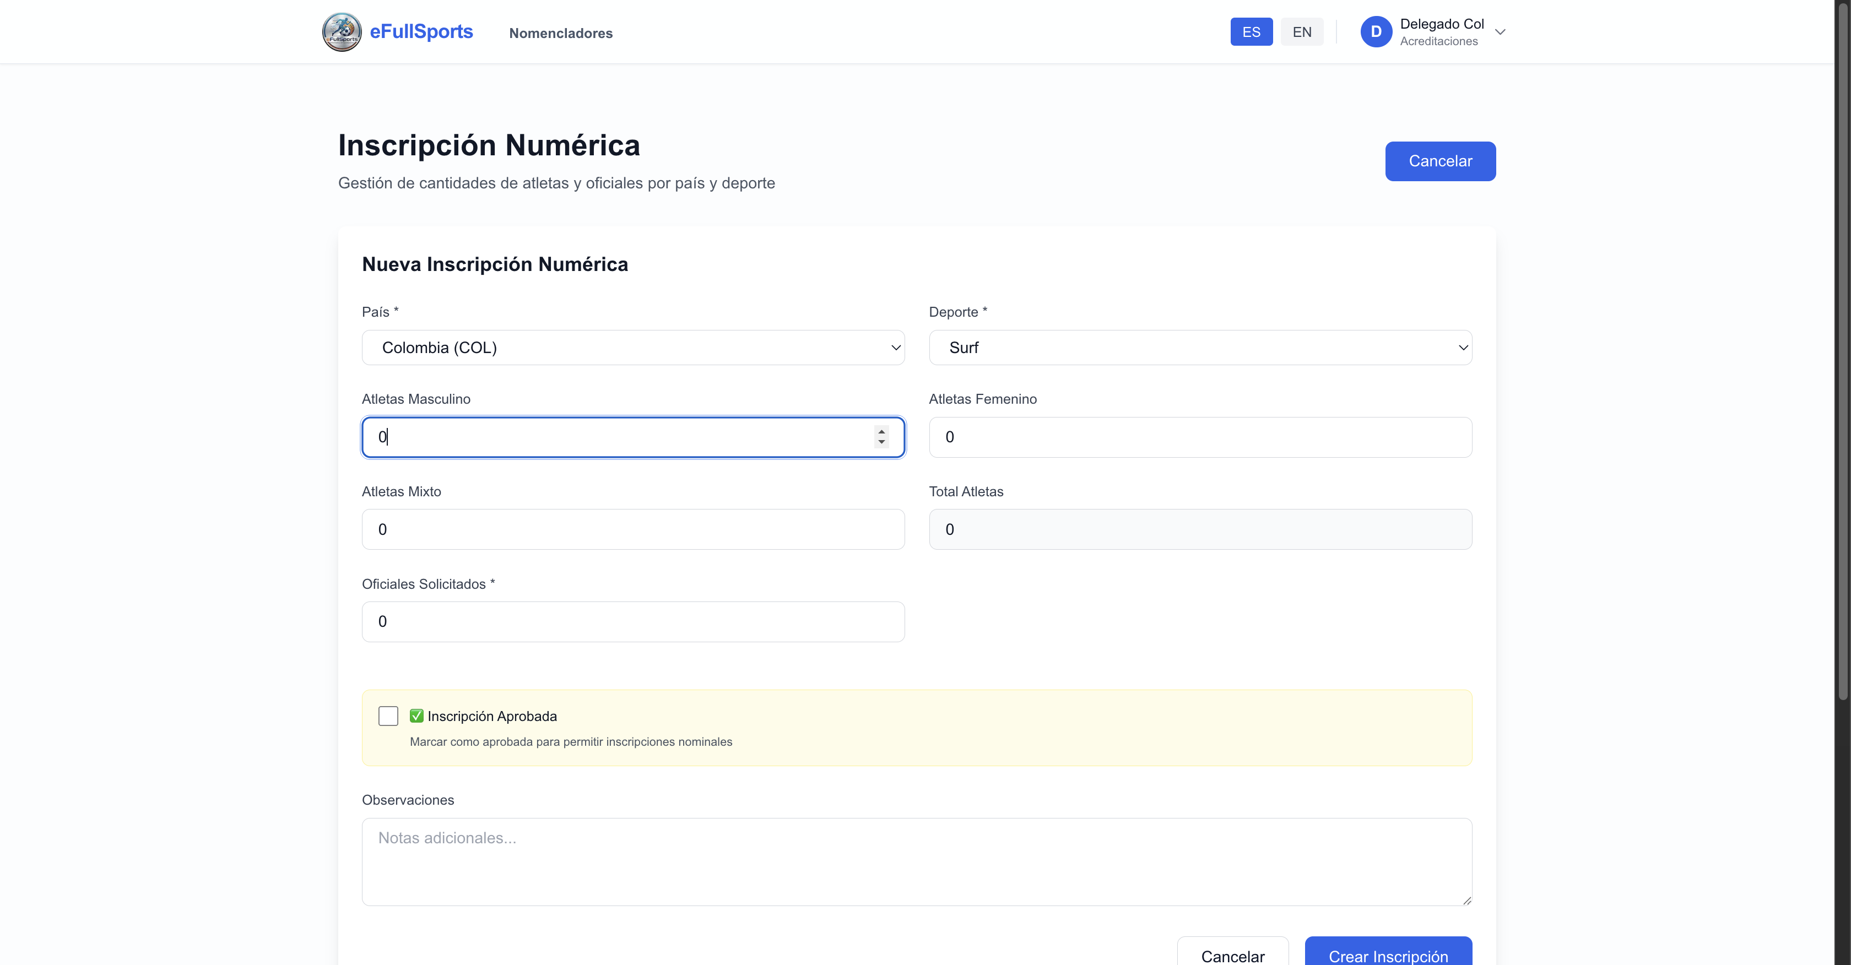Open the Nomencladores menu
The height and width of the screenshot is (965, 1851).
pyautogui.click(x=560, y=33)
